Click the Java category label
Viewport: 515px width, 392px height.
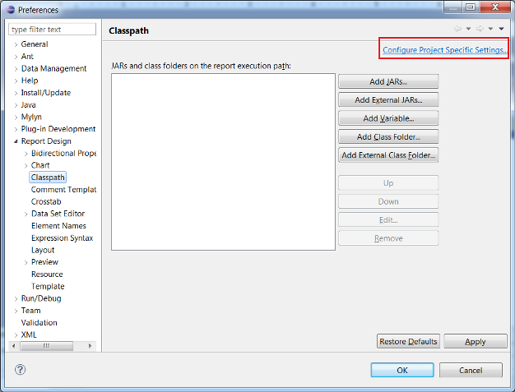pos(28,105)
